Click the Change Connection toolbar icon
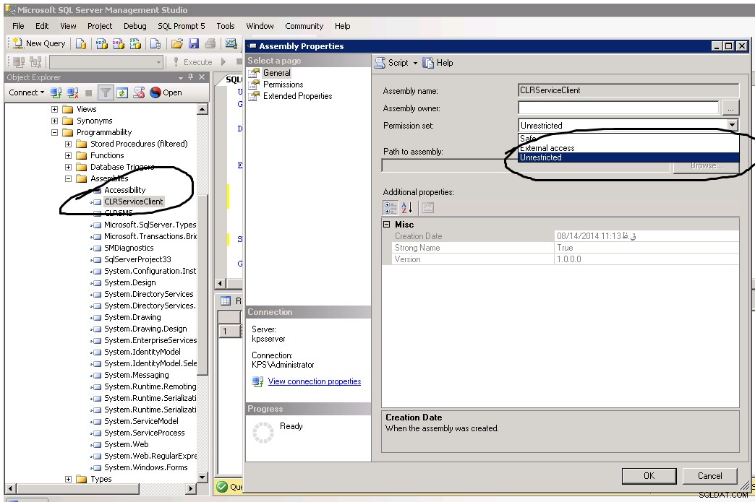This screenshot has height=502, width=755. 35,61
